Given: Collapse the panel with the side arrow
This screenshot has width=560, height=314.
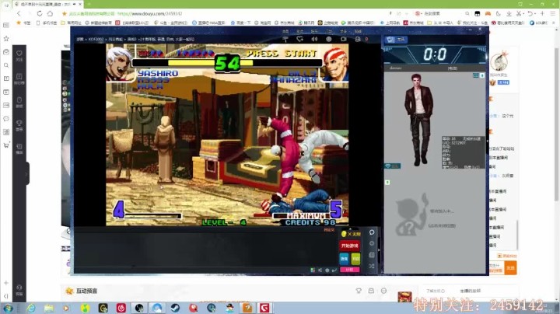Looking at the screenshot, I should [x=379, y=249].
